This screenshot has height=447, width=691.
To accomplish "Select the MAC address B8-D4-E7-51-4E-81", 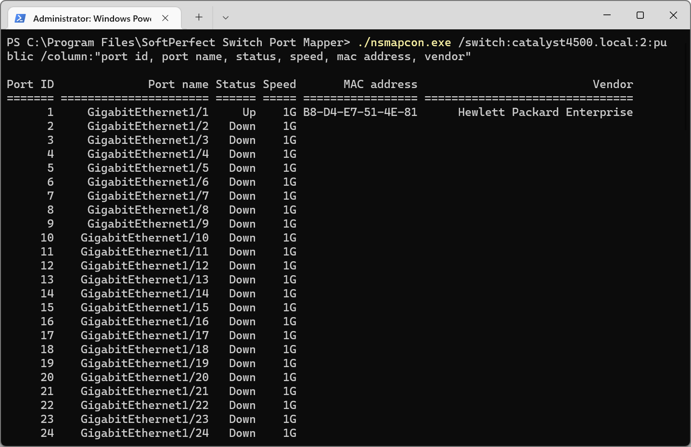I will click(360, 112).
